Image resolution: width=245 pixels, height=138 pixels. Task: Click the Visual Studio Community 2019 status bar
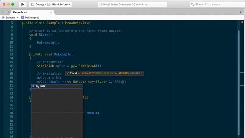pyautogui.click(x=132, y=5)
